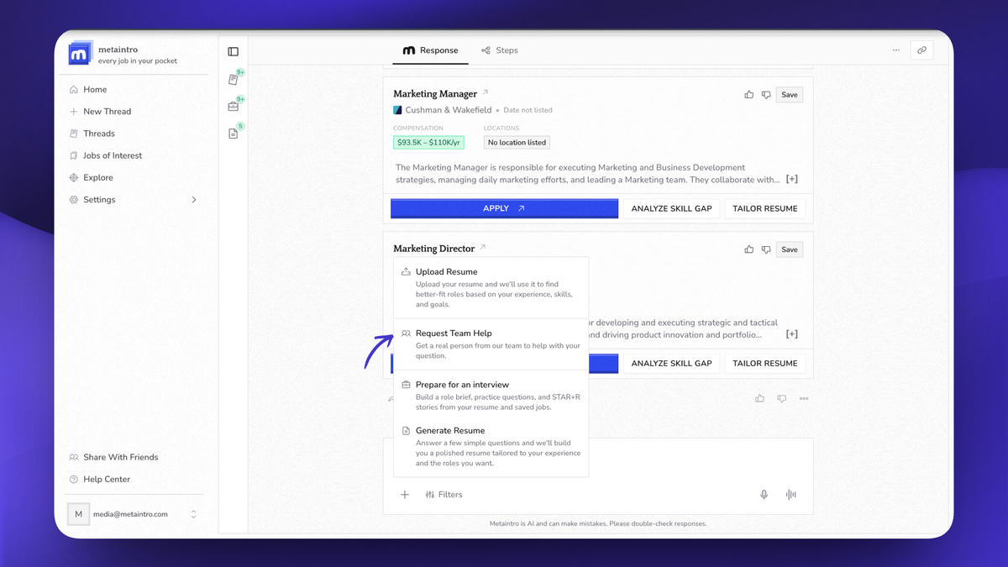Image resolution: width=1008 pixels, height=567 pixels.
Task: Open the top rail document icon with 9+ badge
Action: click(234, 79)
